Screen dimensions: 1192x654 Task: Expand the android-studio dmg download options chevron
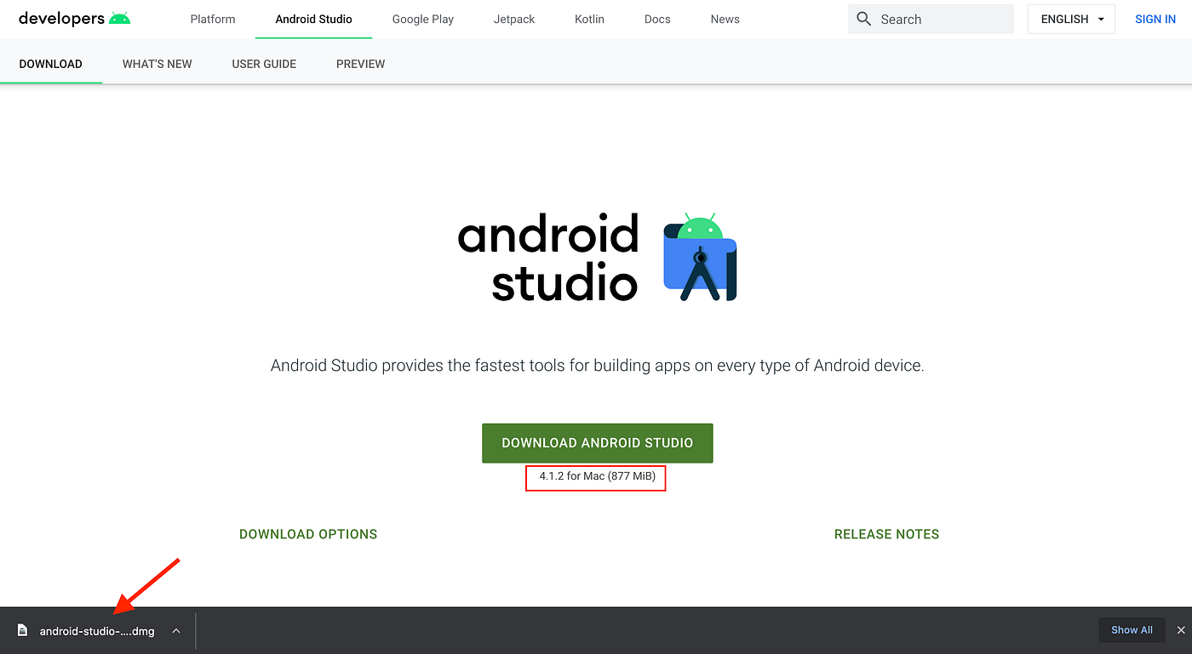pyautogui.click(x=176, y=630)
